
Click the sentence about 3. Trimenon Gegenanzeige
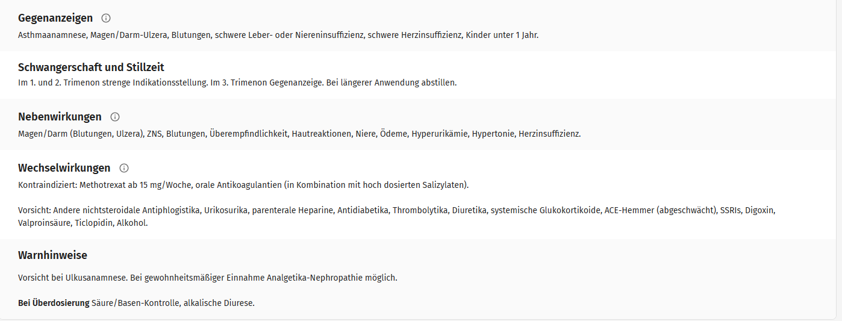[x=267, y=83]
